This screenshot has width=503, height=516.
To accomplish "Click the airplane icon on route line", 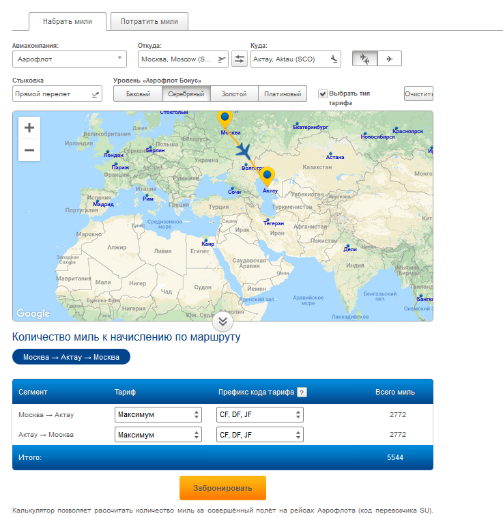I will [x=244, y=152].
